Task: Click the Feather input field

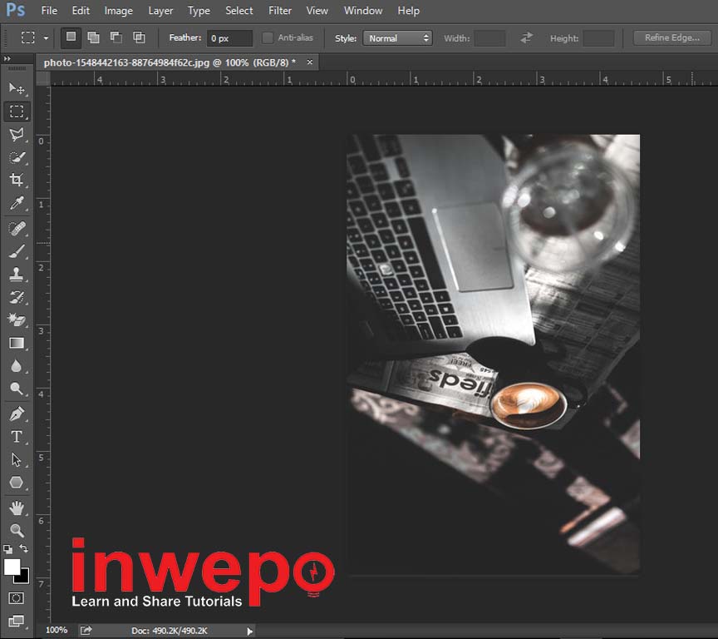Action: pyautogui.click(x=229, y=38)
